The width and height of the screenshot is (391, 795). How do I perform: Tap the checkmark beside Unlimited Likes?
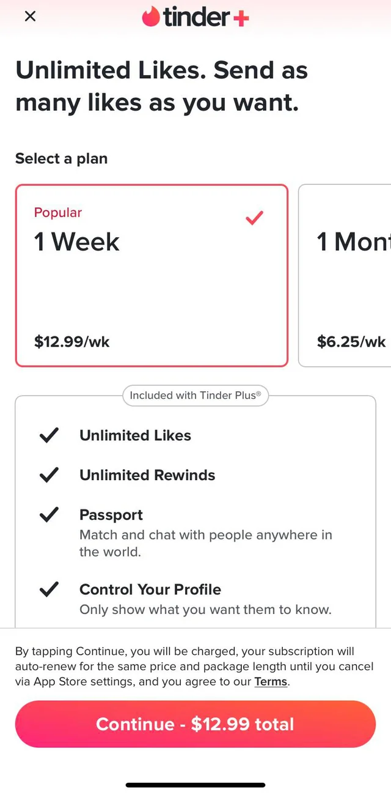point(49,435)
